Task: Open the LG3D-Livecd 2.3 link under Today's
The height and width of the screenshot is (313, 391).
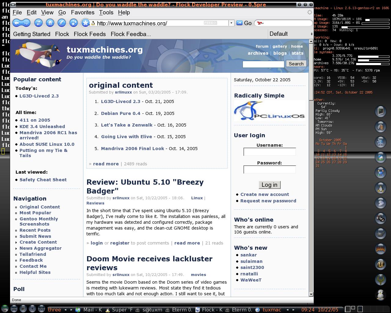Action: pos(39,96)
